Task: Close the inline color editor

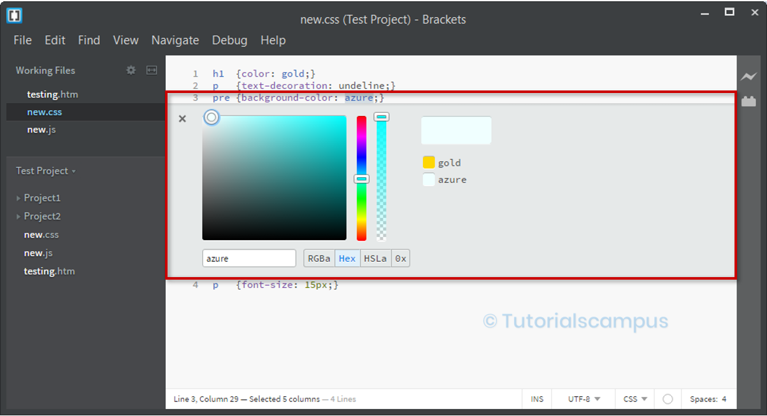Action: (182, 118)
